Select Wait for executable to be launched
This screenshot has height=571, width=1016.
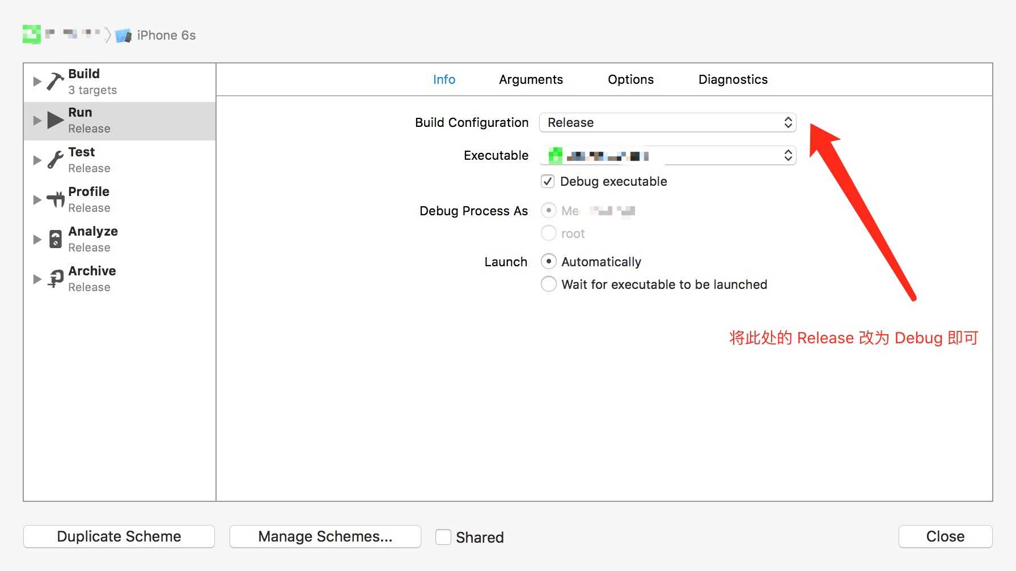click(x=549, y=284)
